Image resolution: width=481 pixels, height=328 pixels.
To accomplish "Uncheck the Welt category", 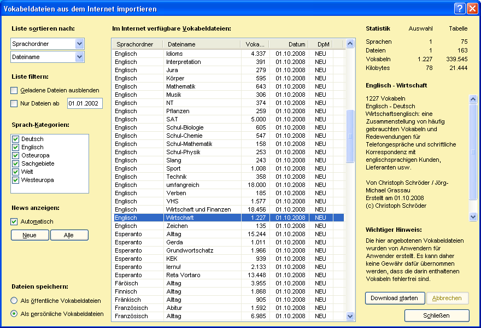I will tap(16, 172).
